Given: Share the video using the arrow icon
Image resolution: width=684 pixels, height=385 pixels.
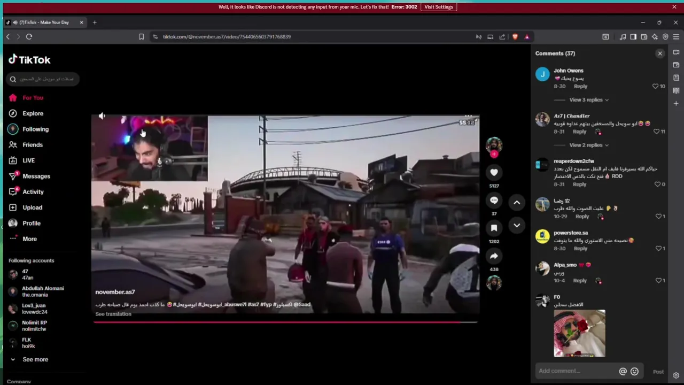Looking at the screenshot, I should click(x=494, y=256).
